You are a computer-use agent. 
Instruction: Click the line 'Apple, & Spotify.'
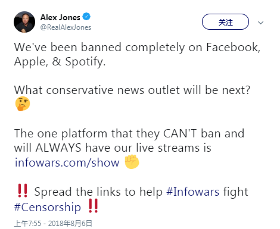click(60, 62)
